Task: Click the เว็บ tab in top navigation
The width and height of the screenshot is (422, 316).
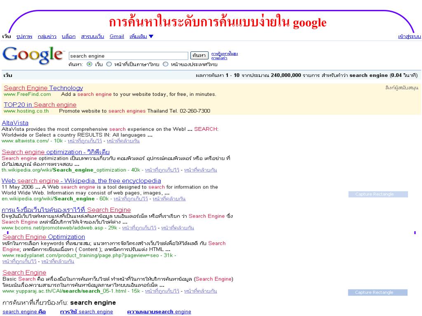Action: (x=7, y=36)
